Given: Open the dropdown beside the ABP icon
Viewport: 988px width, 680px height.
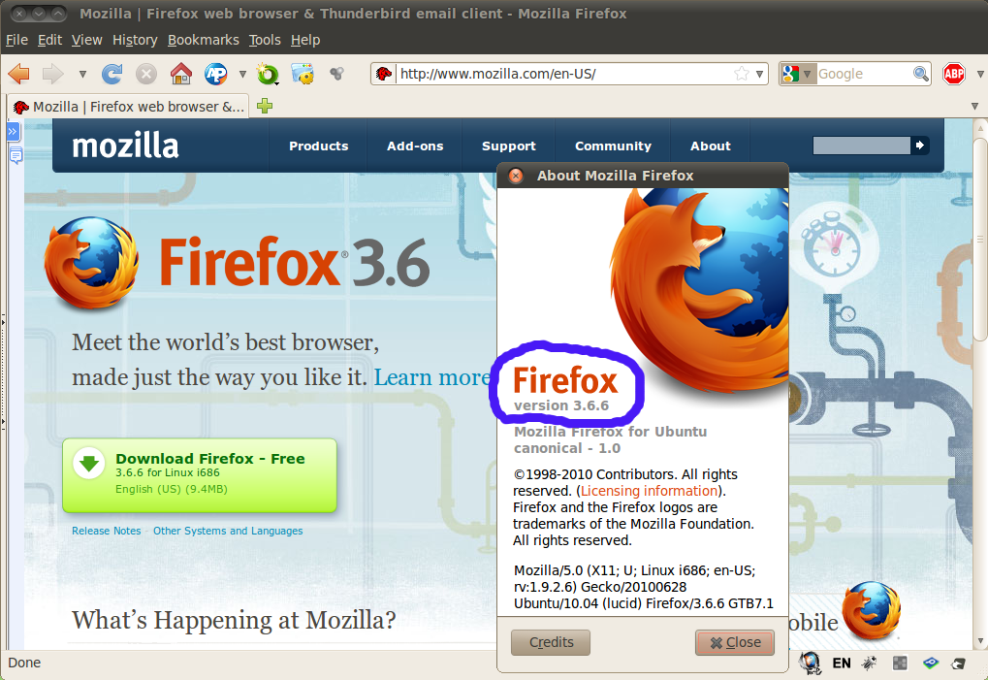Looking at the screenshot, I should [980, 75].
